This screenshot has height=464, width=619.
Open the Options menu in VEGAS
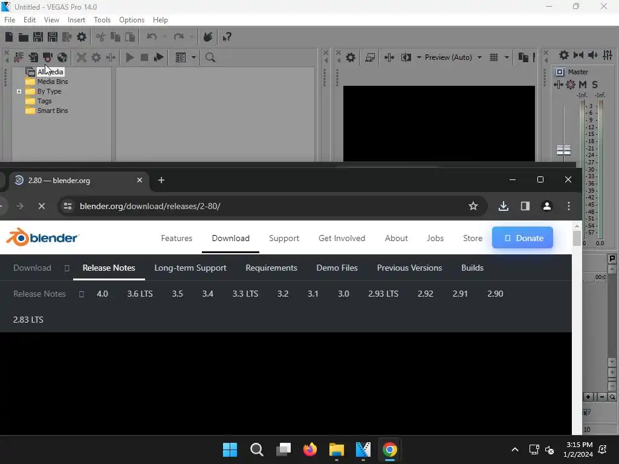coord(132,20)
